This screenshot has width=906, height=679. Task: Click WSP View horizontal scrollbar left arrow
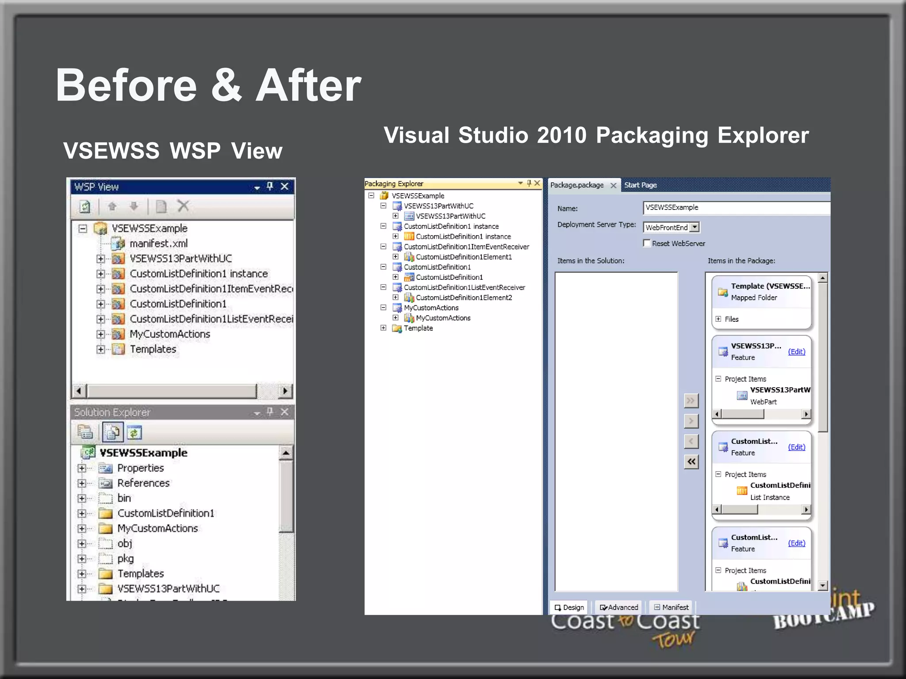(x=79, y=391)
